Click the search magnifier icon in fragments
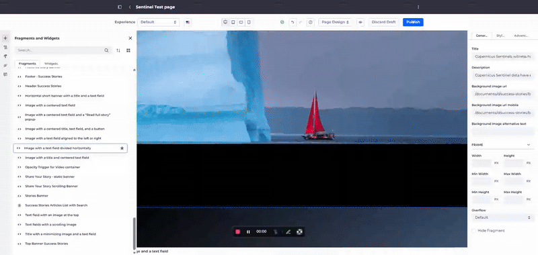The image size is (538, 255). [106, 50]
